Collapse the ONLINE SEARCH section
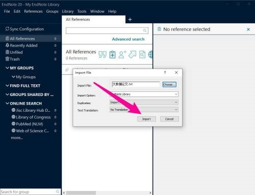Image resolution: width=255 pixels, height=195 pixels. coord(7,103)
